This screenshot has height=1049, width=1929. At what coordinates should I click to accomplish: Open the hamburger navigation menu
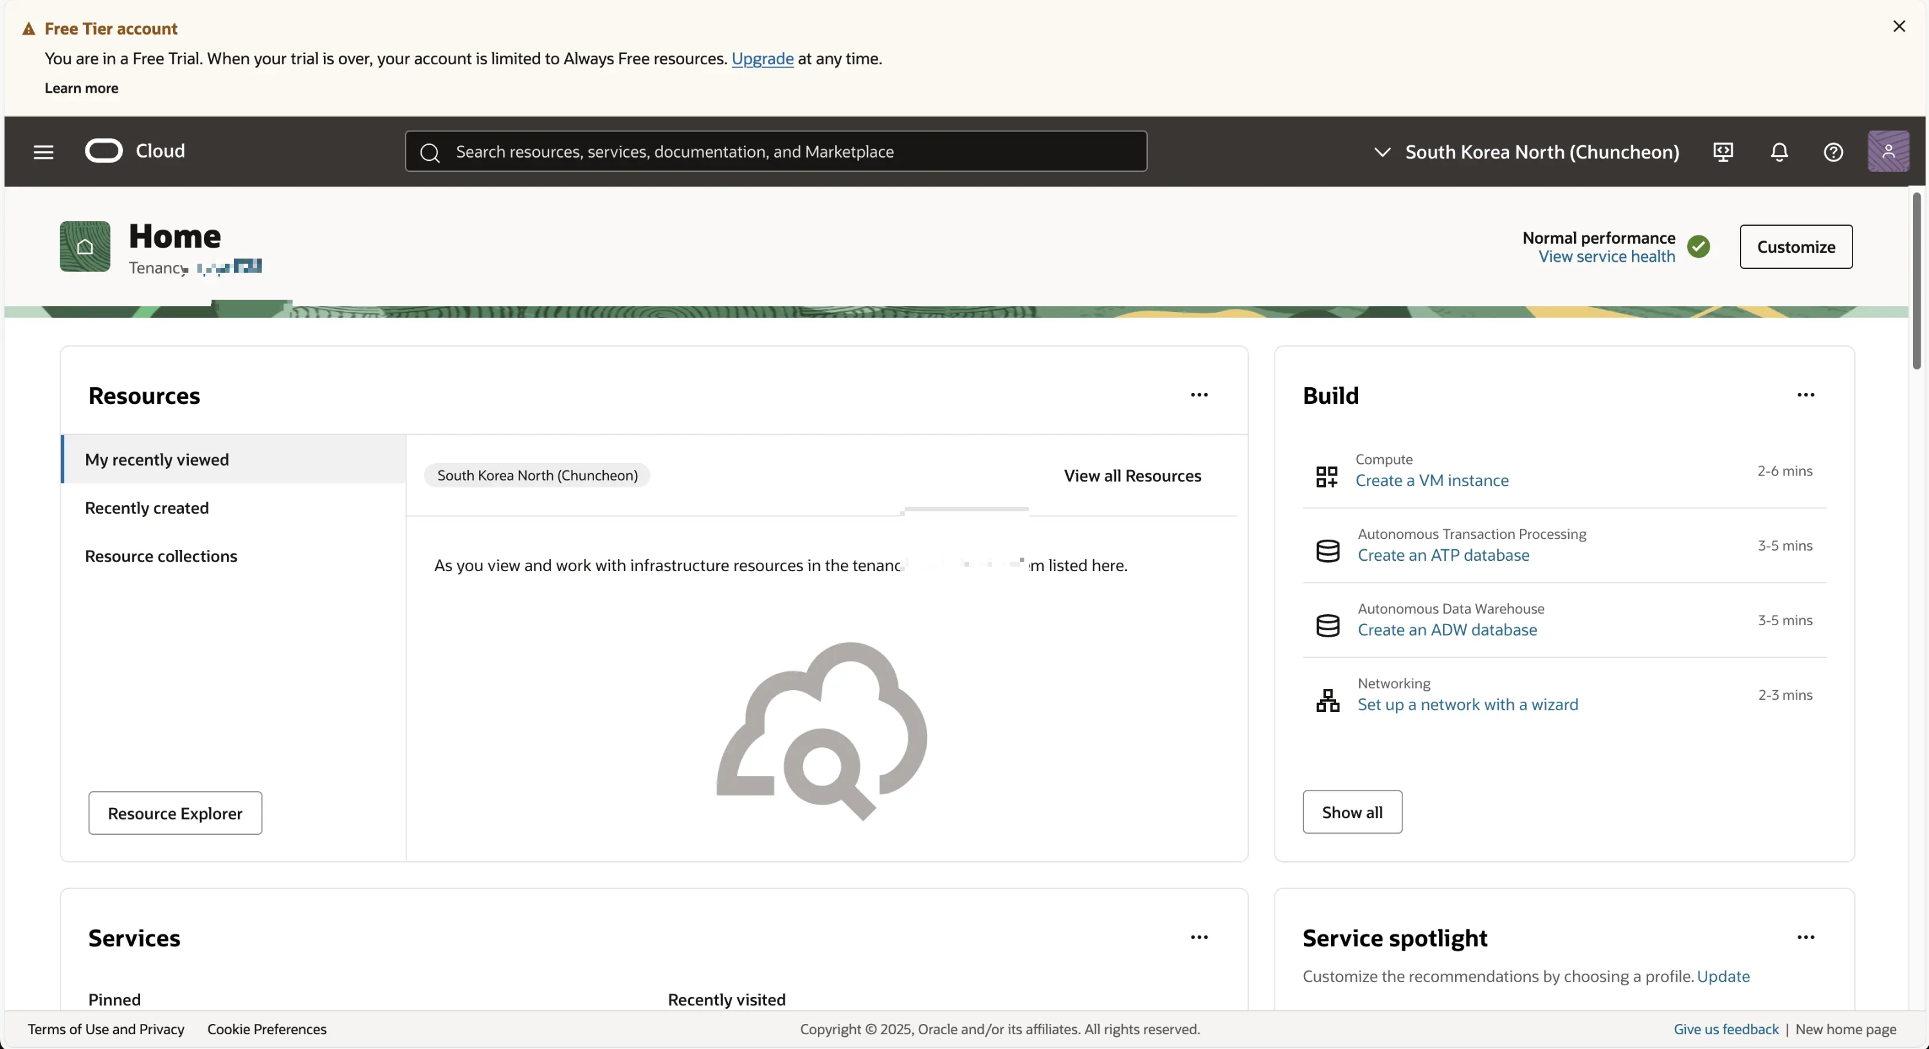(x=44, y=152)
